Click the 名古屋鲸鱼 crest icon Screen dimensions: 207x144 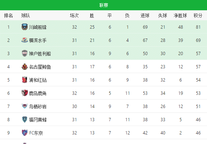point(25,66)
